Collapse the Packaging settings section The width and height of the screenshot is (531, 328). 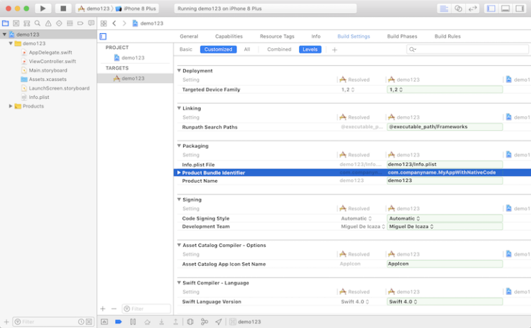pyautogui.click(x=179, y=146)
